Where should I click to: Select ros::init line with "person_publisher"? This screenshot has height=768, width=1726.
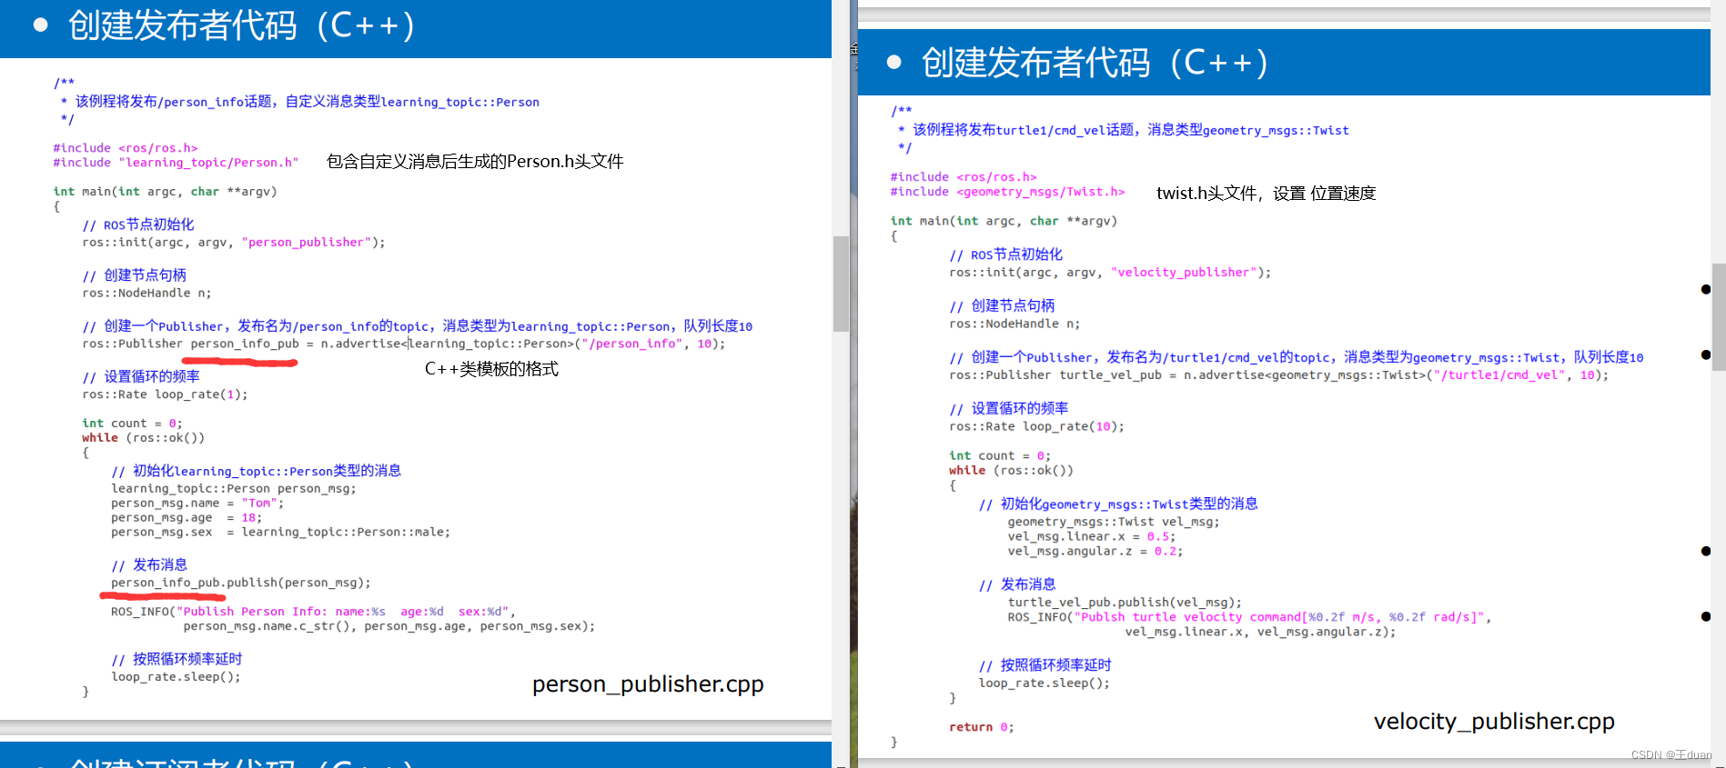pyautogui.click(x=234, y=243)
